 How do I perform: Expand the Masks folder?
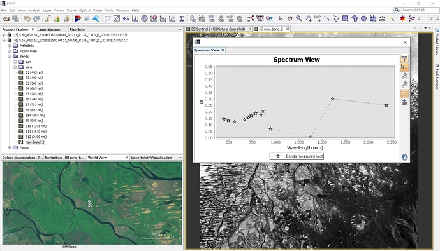click(x=10, y=147)
